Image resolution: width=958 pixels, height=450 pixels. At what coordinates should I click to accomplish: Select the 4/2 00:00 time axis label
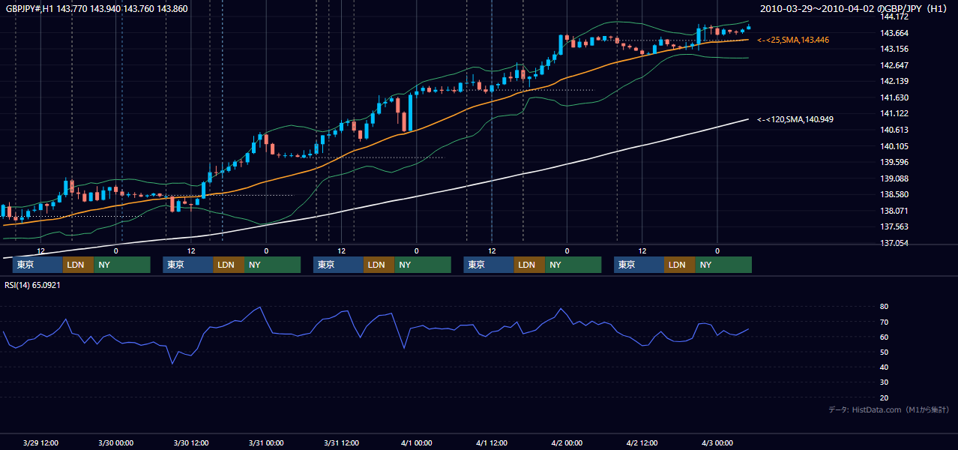pos(567,442)
